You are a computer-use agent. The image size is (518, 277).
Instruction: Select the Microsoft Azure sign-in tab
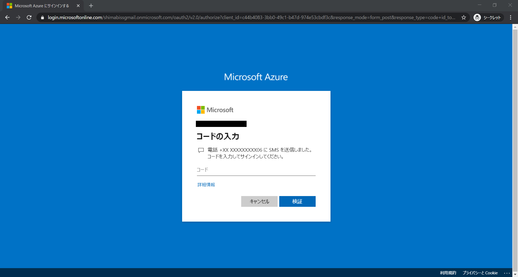point(40,6)
